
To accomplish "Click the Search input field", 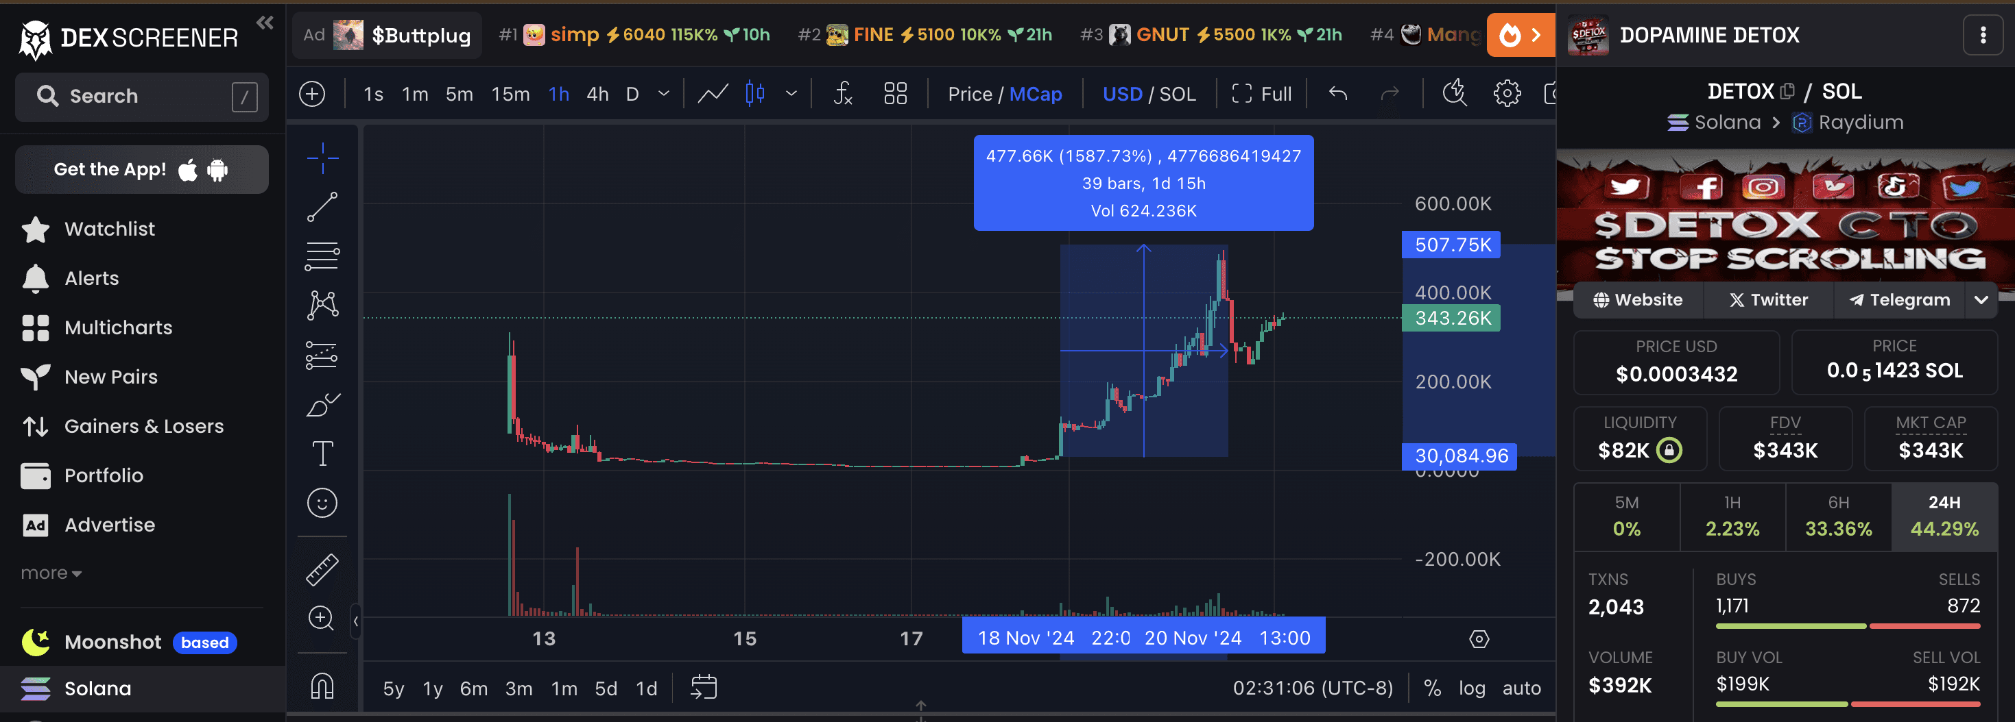I will coord(141,97).
